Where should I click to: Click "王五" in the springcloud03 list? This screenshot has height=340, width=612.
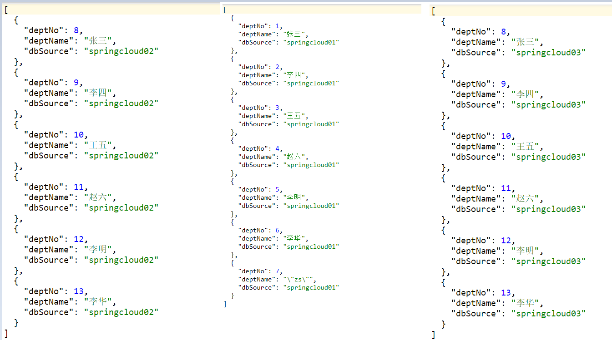(525, 147)
